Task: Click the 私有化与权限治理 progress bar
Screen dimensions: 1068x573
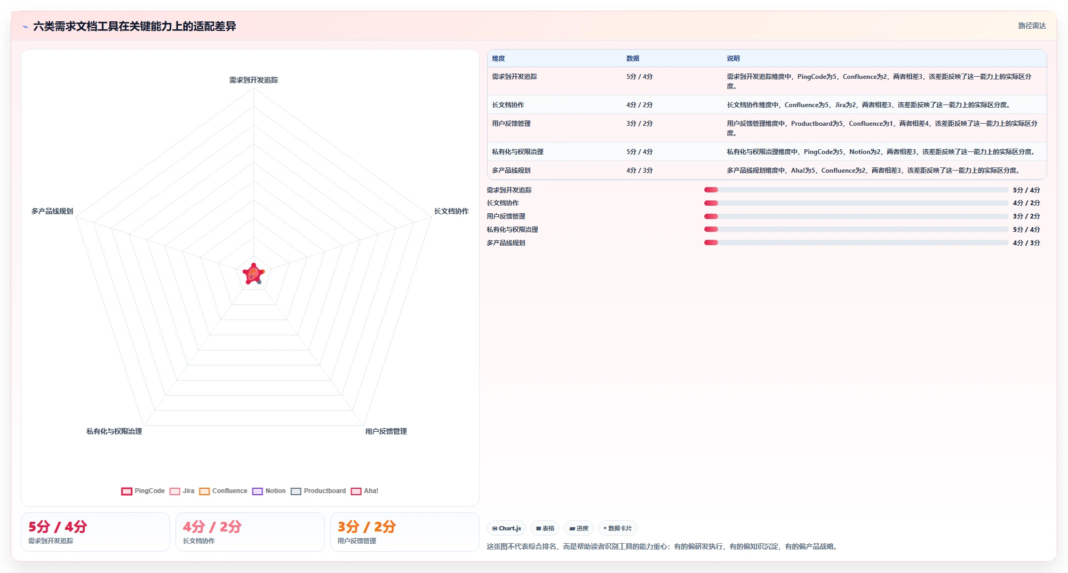Action: tap(856, 229)
